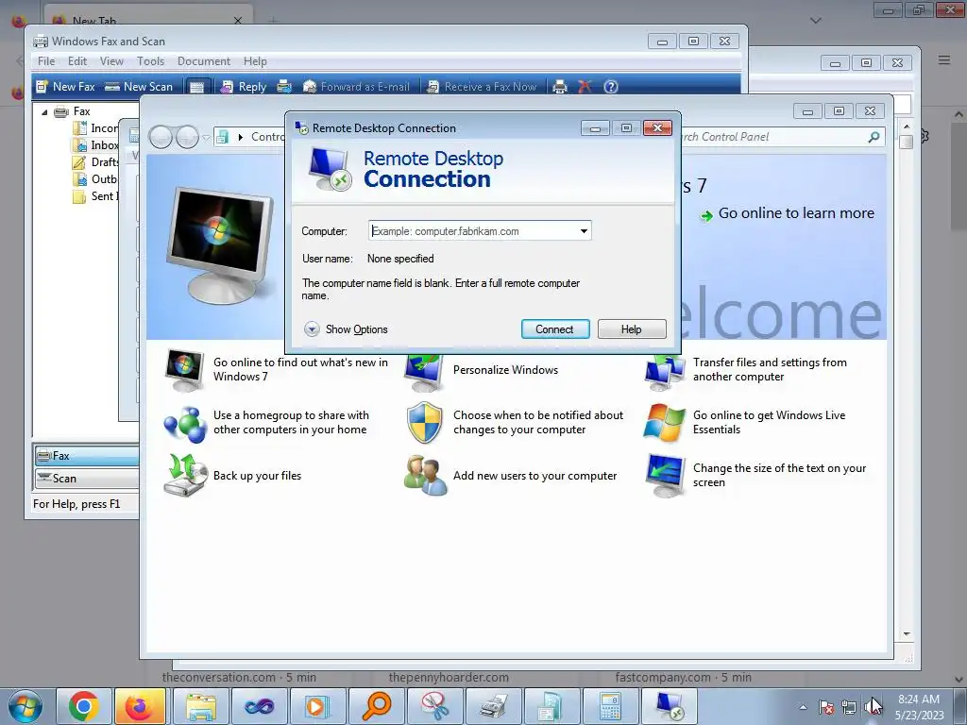The image size is (967, 725).
Task: Open File menu in Windows Fax and Scan
Action: [46, 61]
